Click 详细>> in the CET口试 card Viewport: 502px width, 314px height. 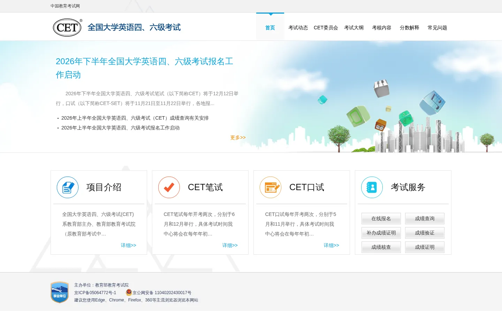tap(332, 245)
